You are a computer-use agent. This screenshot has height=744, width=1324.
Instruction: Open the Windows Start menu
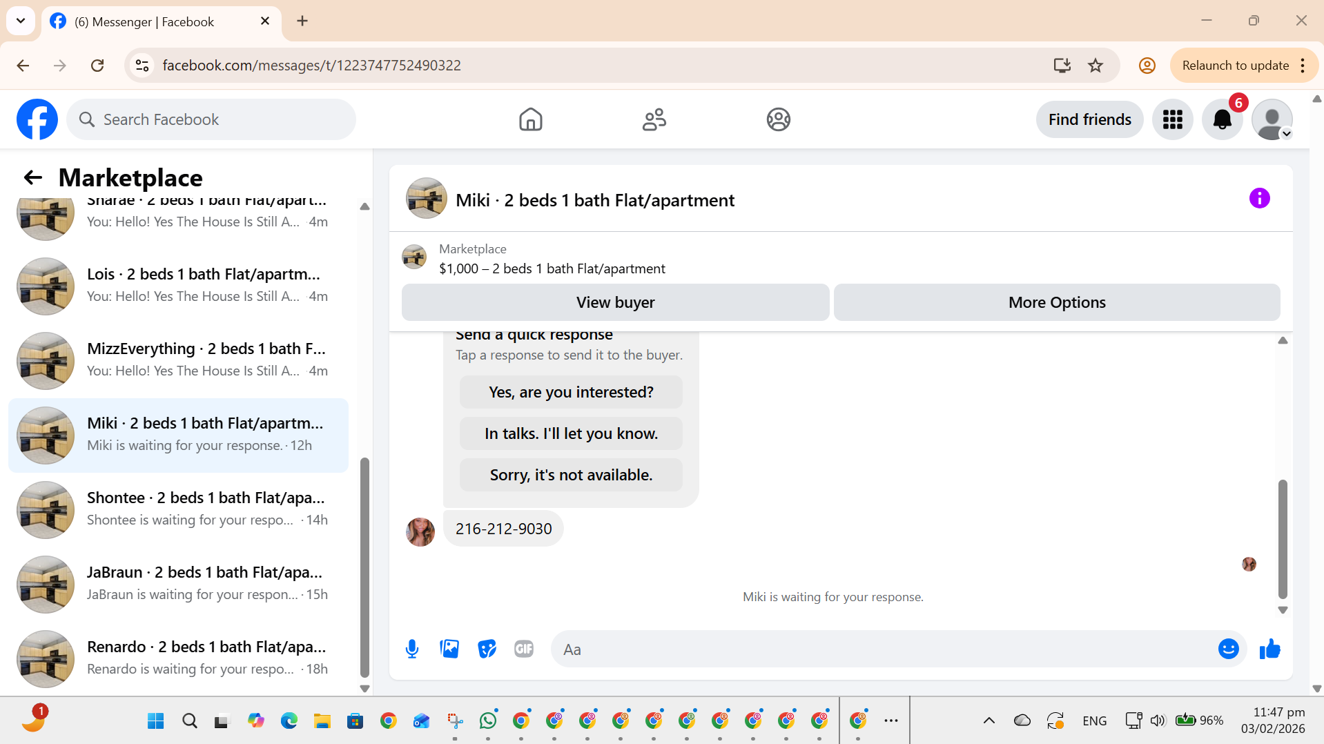coord(156,721)
